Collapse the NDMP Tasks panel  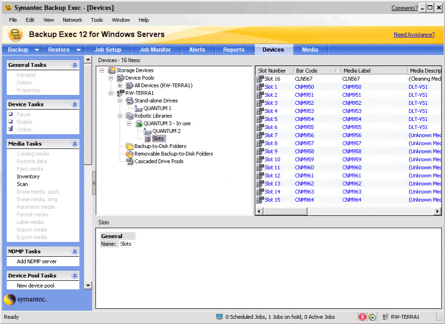74,251
